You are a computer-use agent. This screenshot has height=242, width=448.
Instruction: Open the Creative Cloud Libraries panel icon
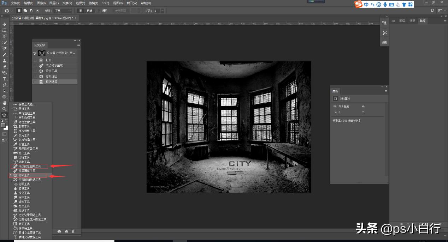click(385, 42)
